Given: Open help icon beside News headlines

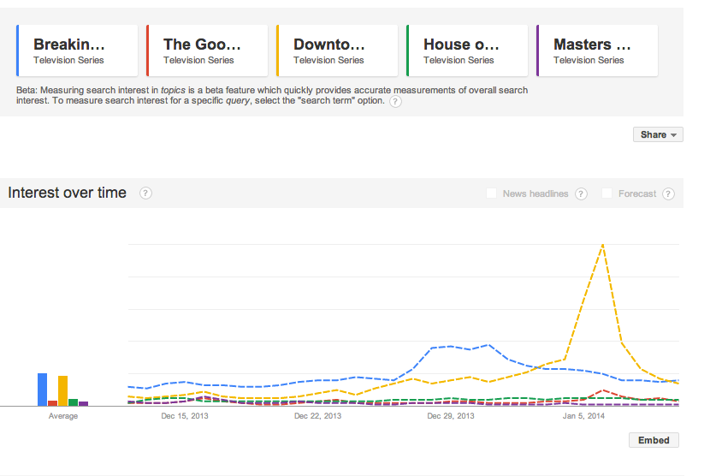Looking at the screenshot, I should tap(581, 193).
